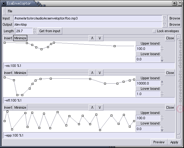Click the envelope list vertical scrollbar

tap(179, 86)
